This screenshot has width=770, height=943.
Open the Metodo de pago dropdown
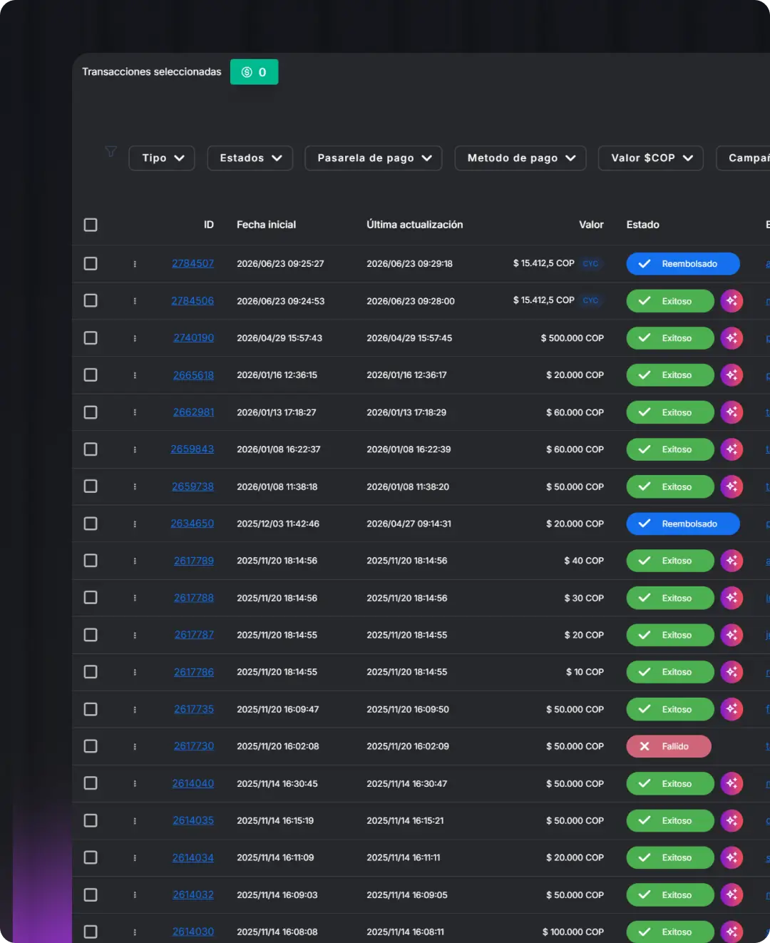[520, 158]
